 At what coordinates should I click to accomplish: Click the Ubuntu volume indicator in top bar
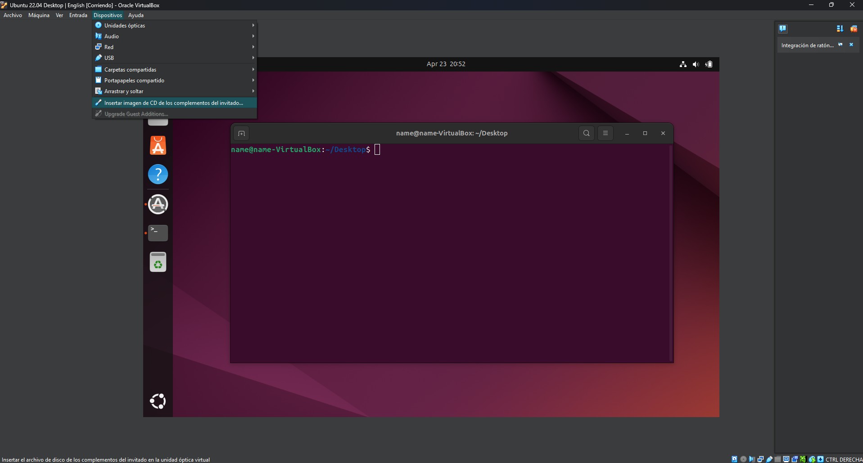click(696, 64)
